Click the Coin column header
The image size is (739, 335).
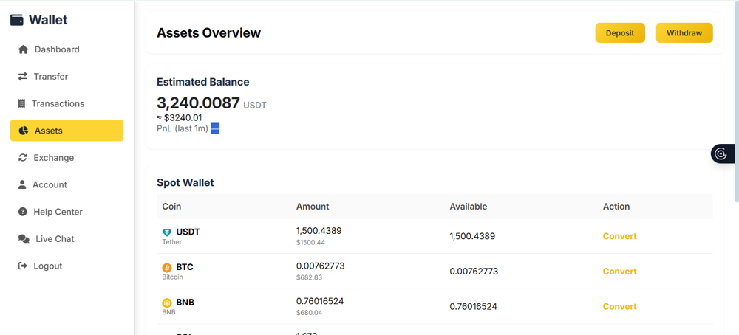[x=171, y=207]
